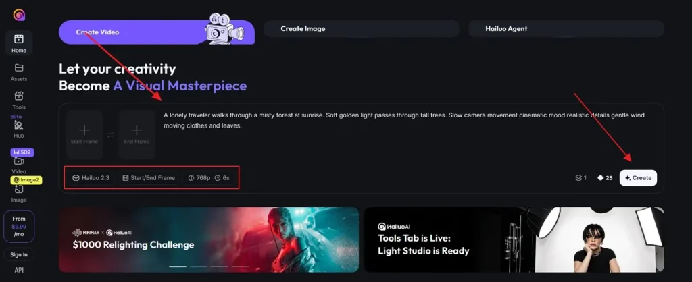The image size is (692, 282).
Task: Open the Assets folder icon
Action: point(18,68)
